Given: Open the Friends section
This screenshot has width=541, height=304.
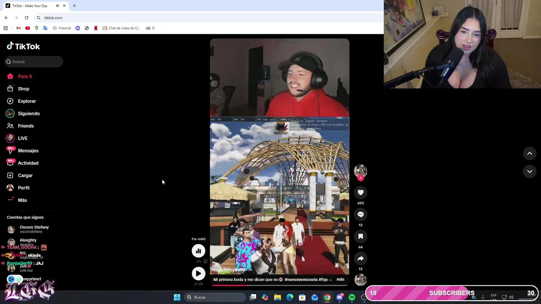Looking at the screenshot, I should [26, 126].
